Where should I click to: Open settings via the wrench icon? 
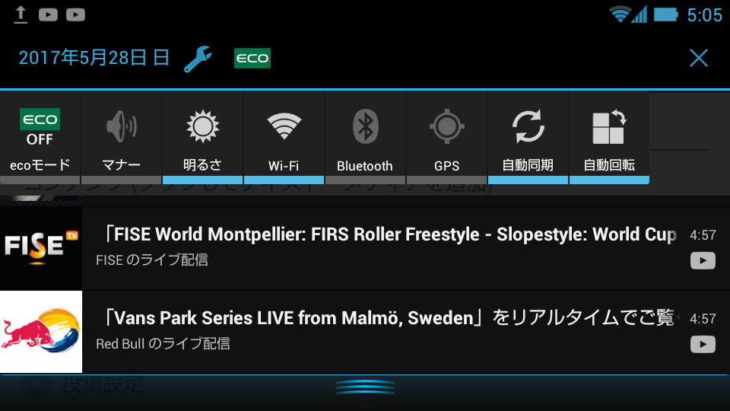[198, 59]
